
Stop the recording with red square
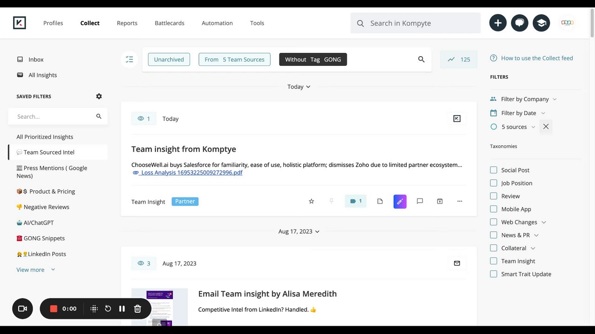[x=53, y=308]
